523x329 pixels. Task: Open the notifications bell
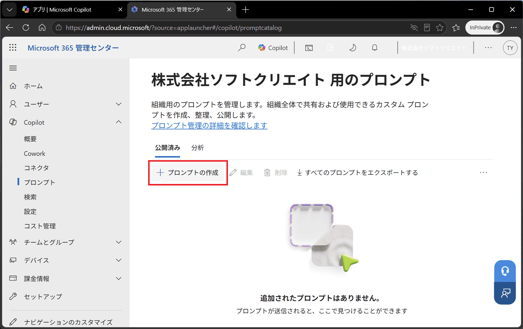[374, 48]
